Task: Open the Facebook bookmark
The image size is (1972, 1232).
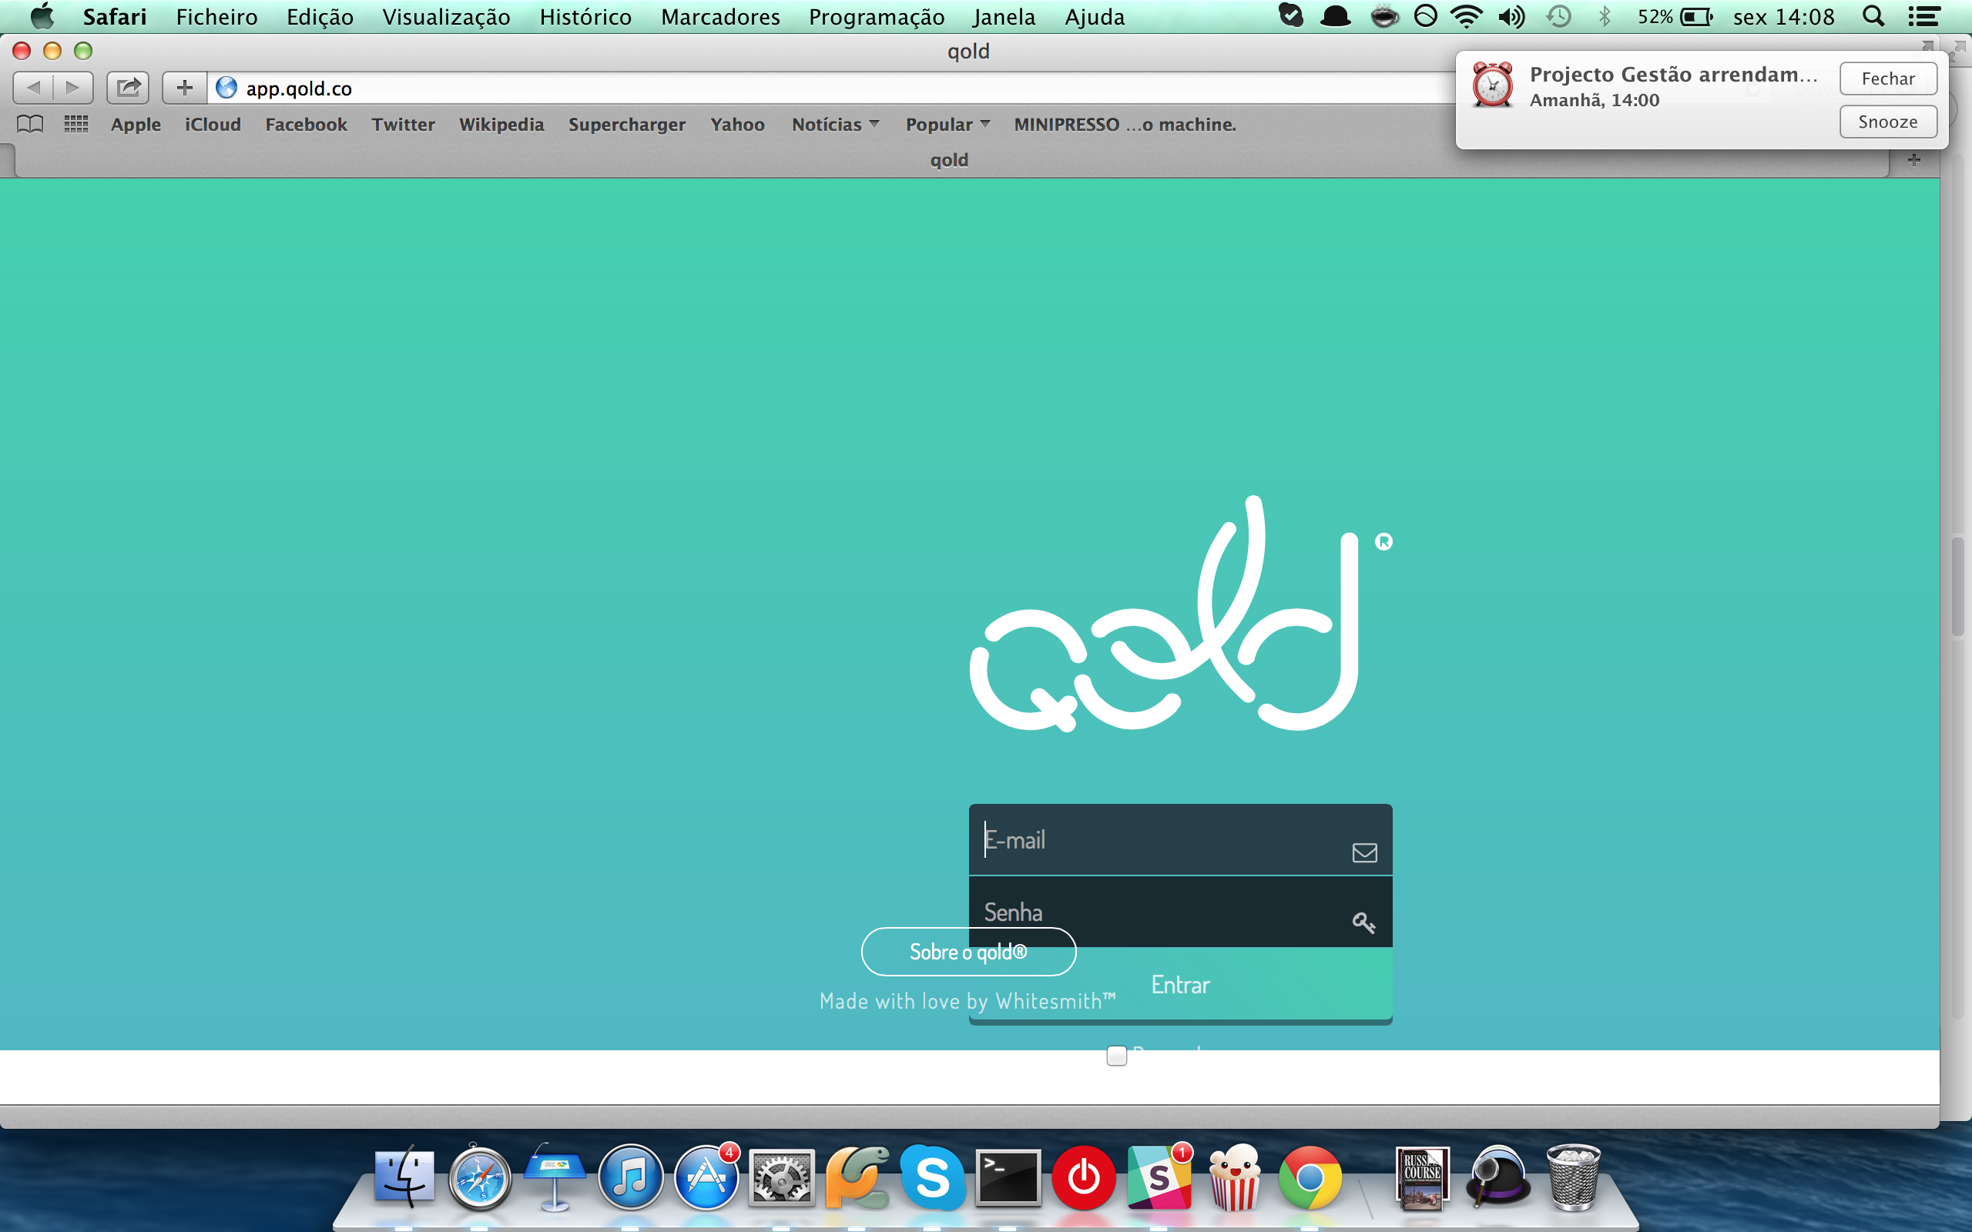Action: (306, 125)
